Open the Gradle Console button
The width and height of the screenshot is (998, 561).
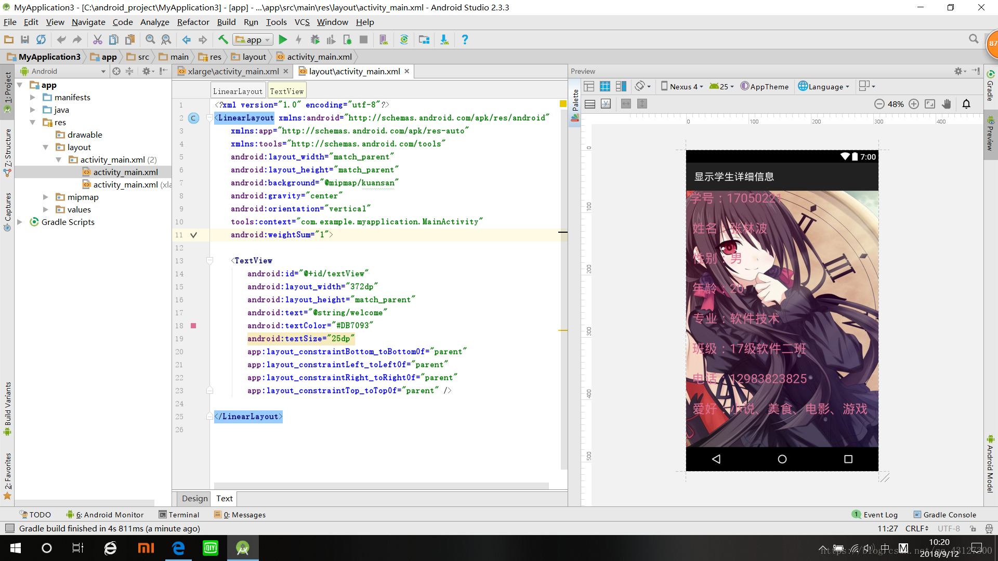coord(945,515)
